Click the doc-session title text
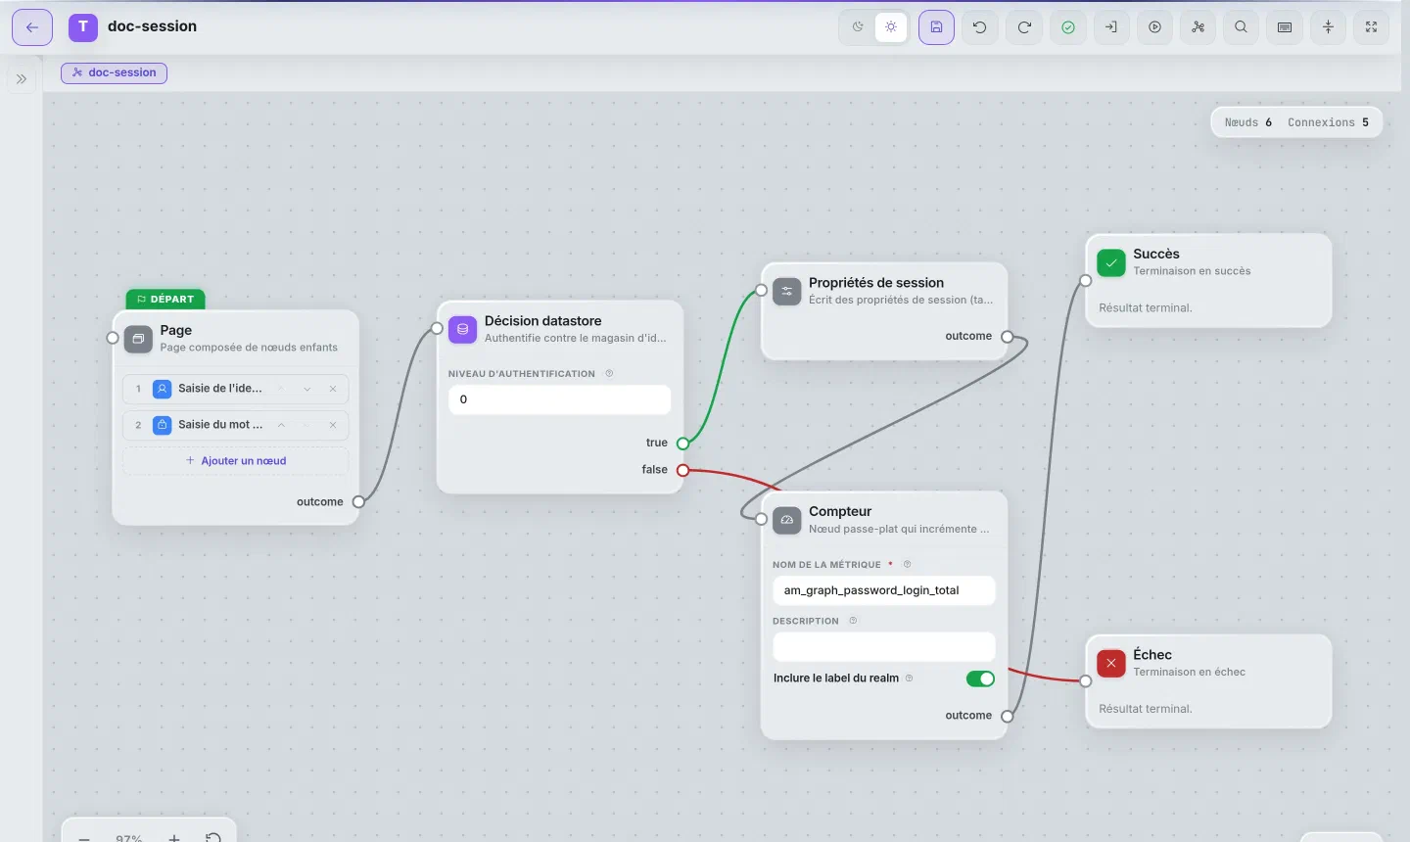 coord(152,26)
